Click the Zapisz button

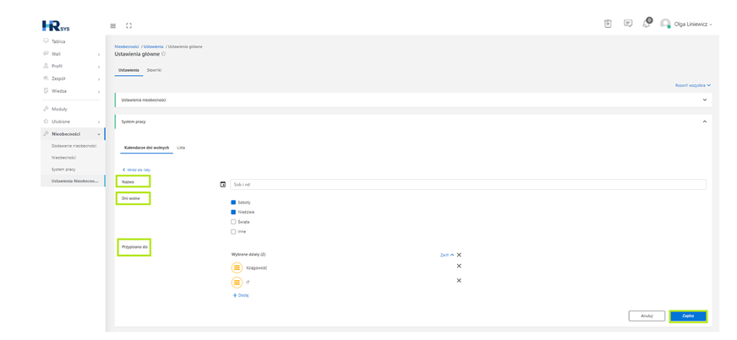688,316
